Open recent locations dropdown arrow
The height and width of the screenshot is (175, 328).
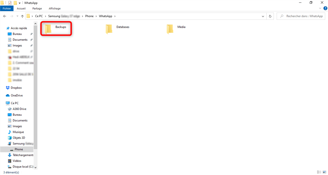point(17,16)
